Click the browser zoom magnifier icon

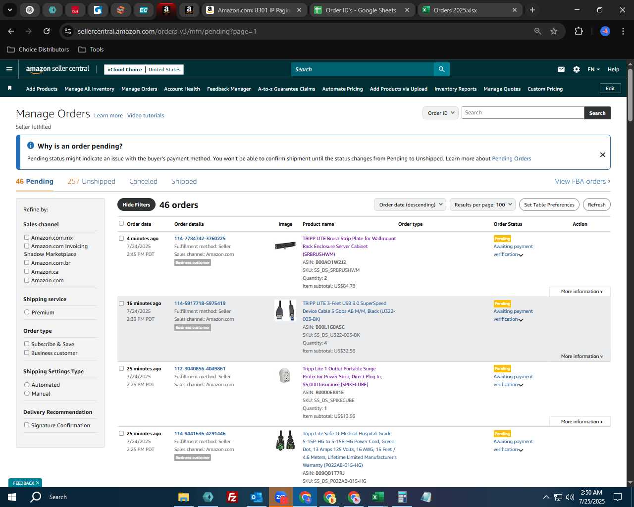coord(538,31)
